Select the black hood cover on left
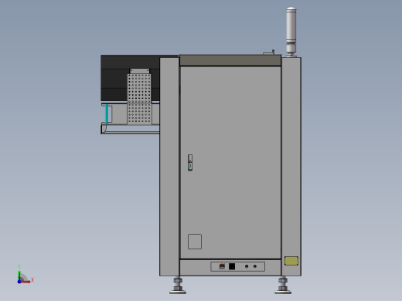Viewport: 402px width, 301px height. point(114,78)
